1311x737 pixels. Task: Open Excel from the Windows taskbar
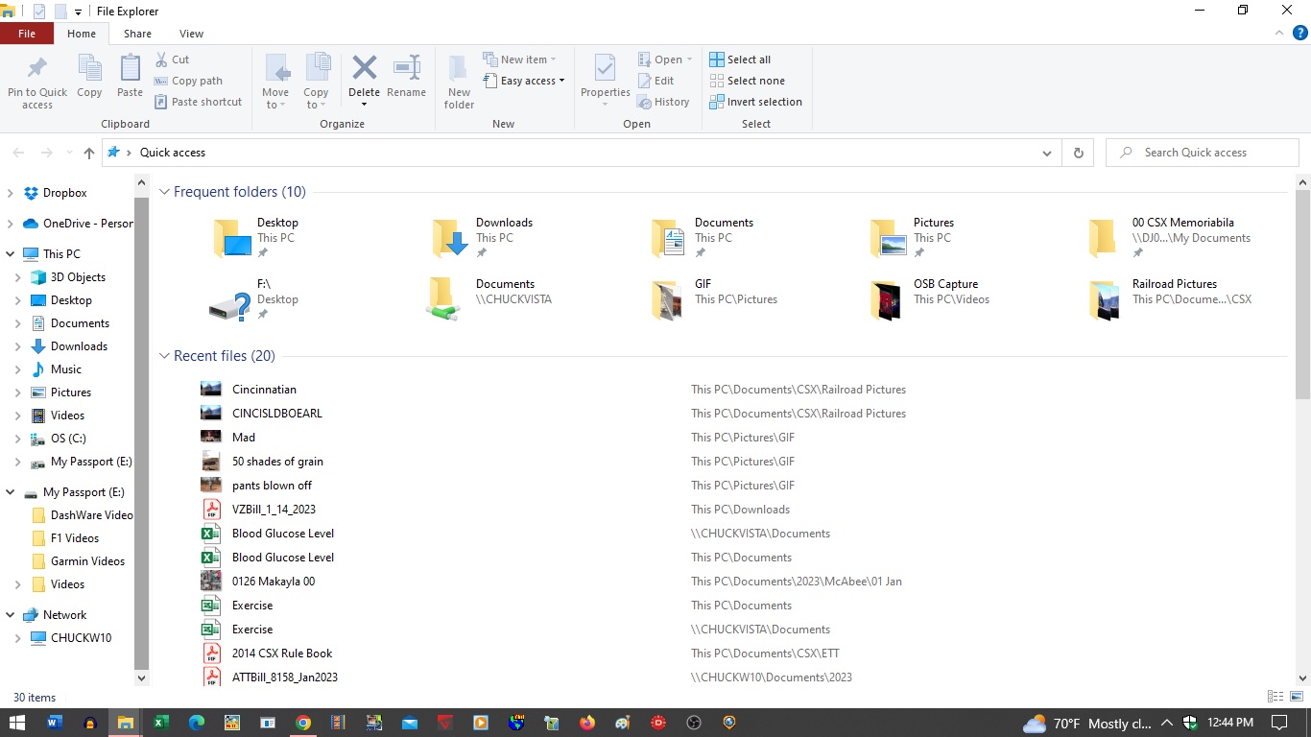click(x=161, y=723)
